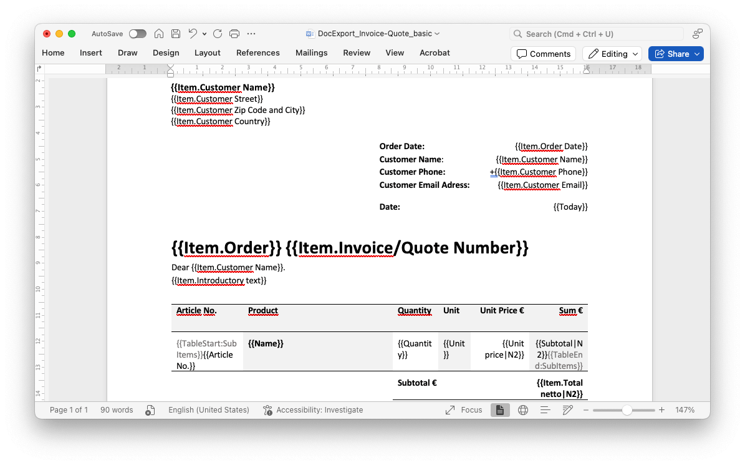745x465 pixels.
Task: Click the Save disk icon
Action: coord(176,34)
